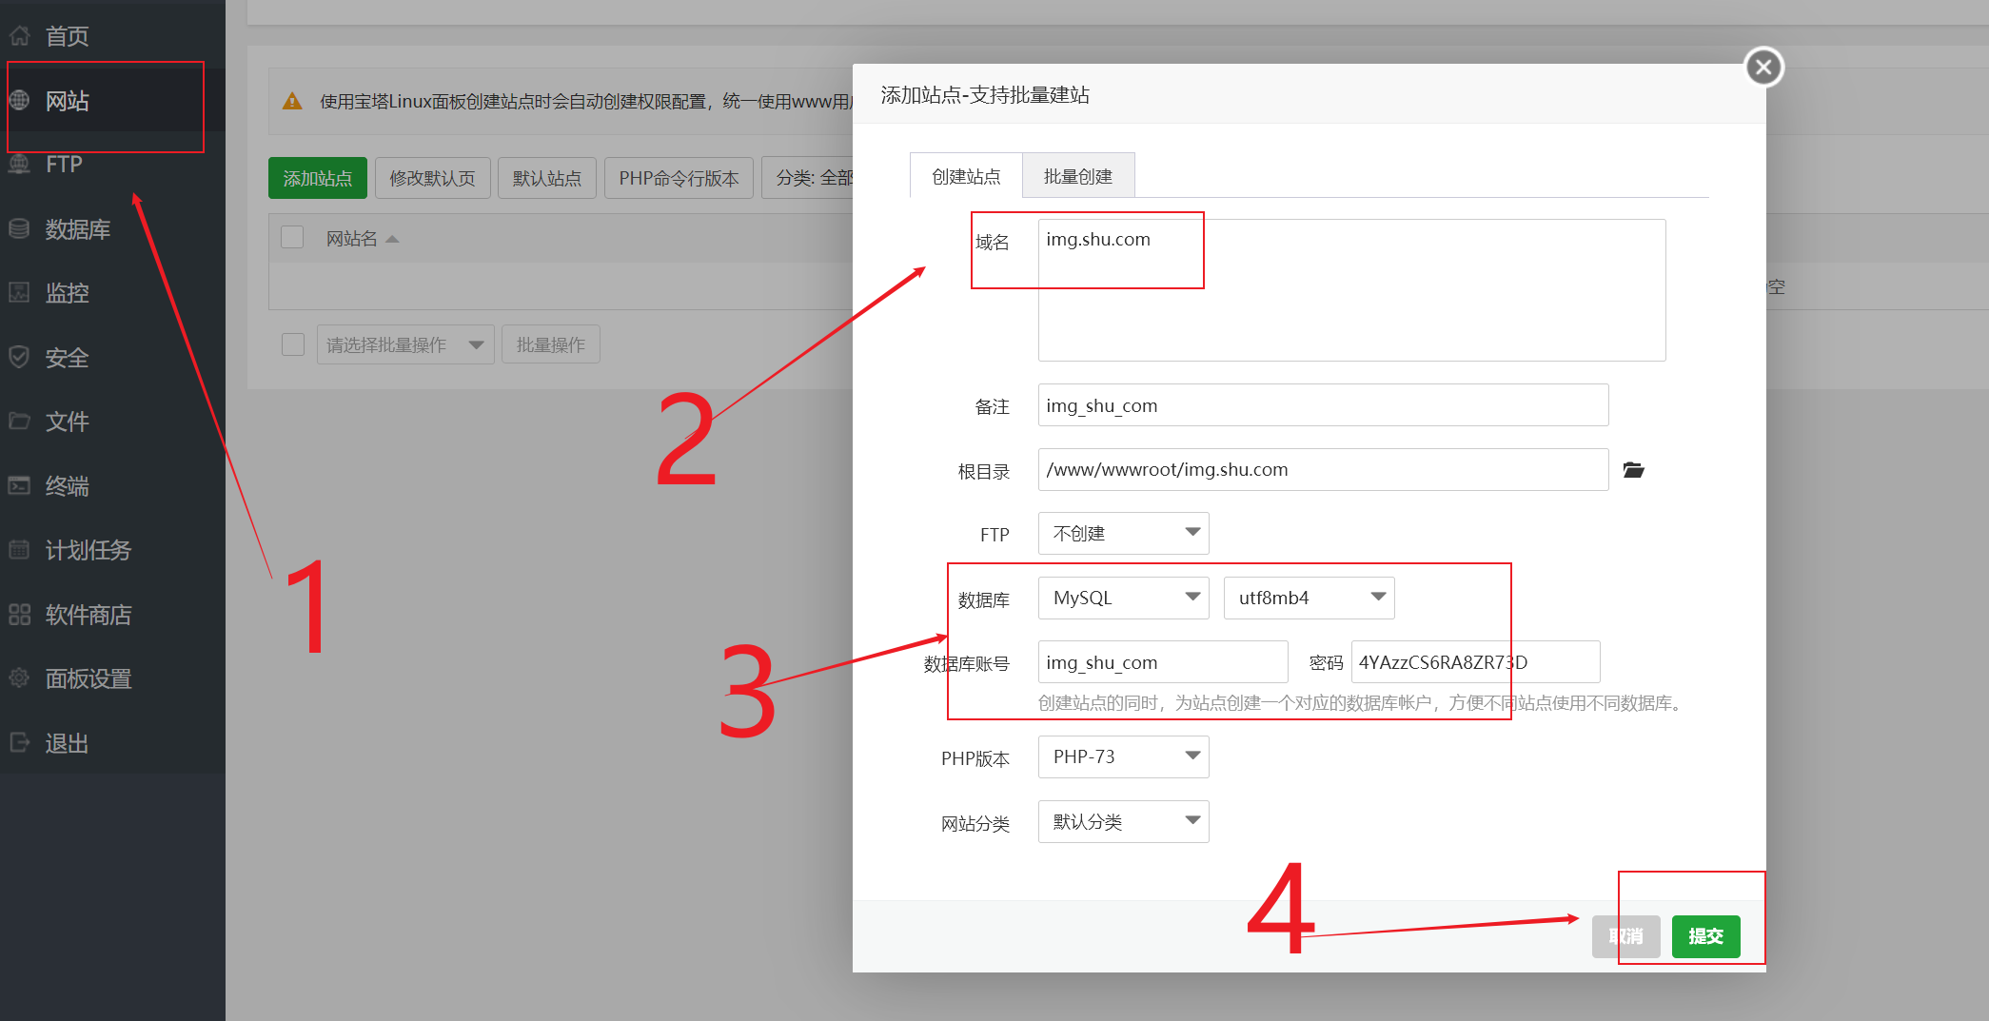Click the 根目录 path field
Image resolution: width=1989 pixels, height=1021 pixels.
click(x=1324, y=469)
